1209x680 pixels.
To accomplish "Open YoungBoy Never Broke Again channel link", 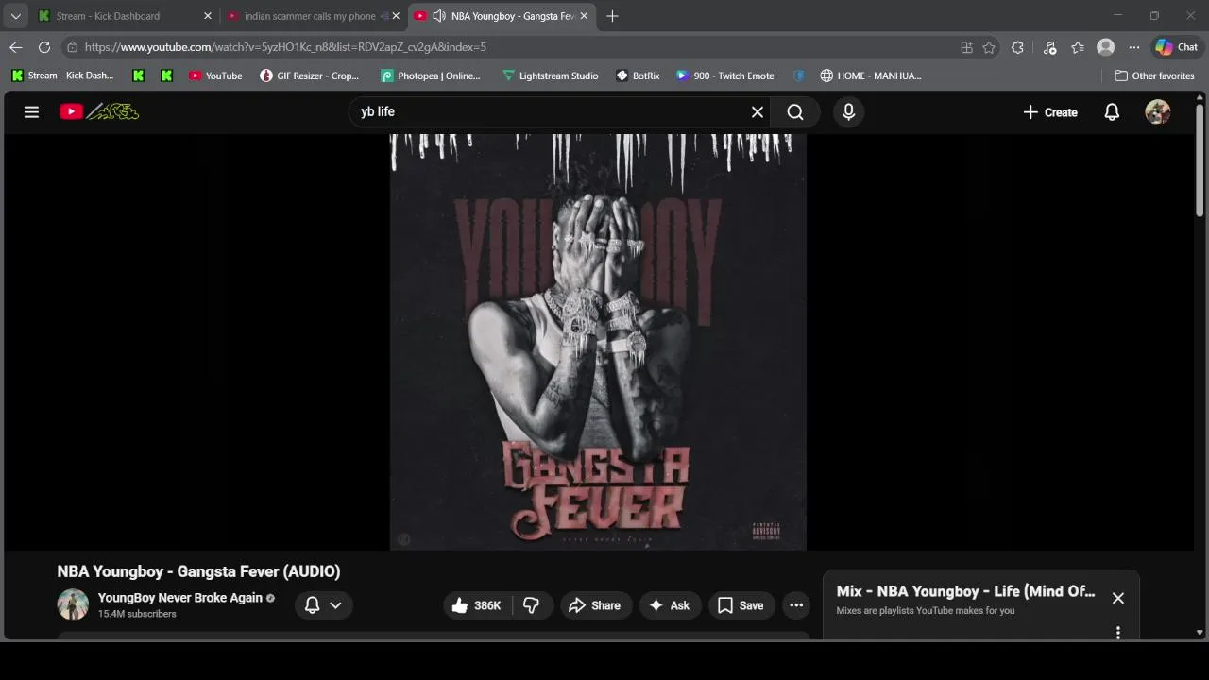I will [x=179, y=597].
